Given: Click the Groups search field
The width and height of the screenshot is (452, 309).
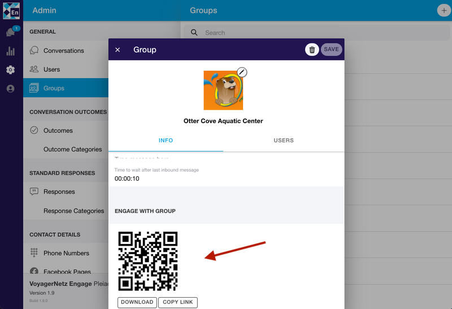Looking at the screenshot, I should coord(316,33).
